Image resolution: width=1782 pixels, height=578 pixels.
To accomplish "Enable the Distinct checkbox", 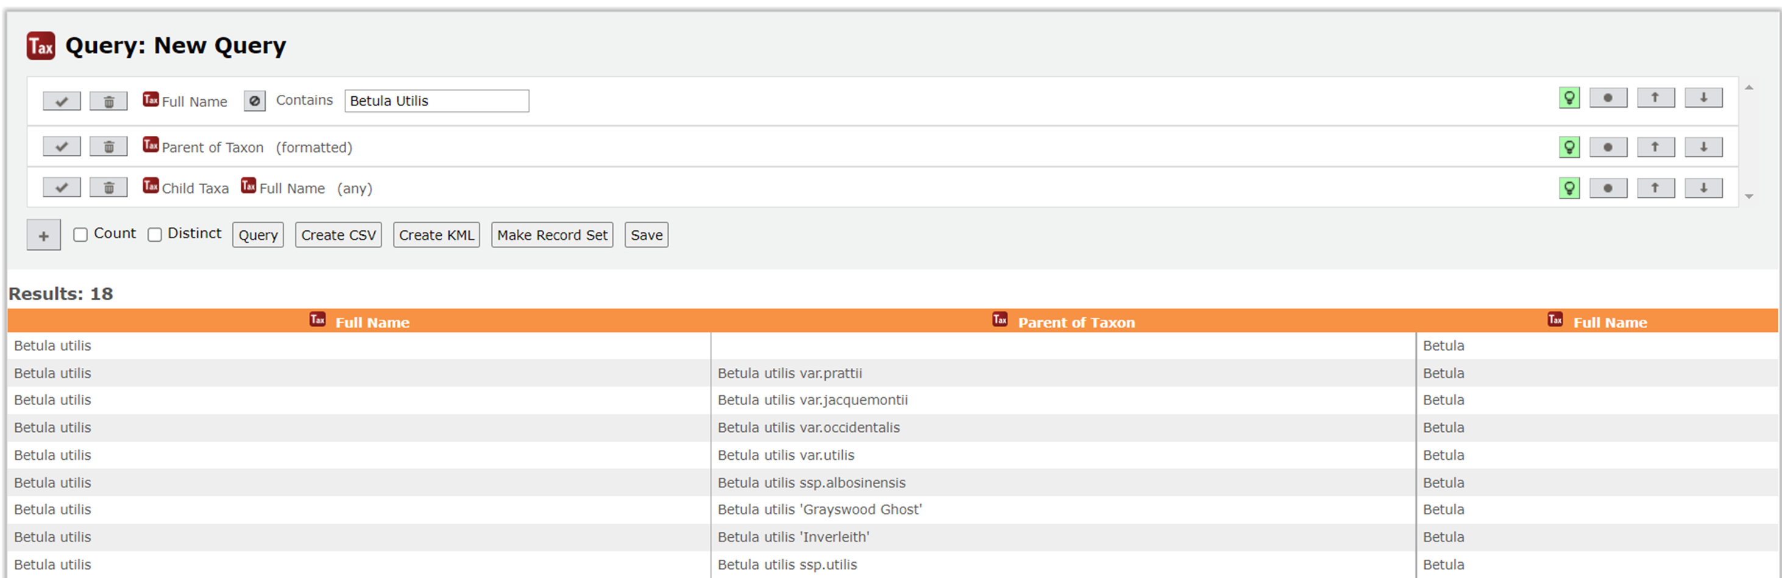I will tap(154, 234).
